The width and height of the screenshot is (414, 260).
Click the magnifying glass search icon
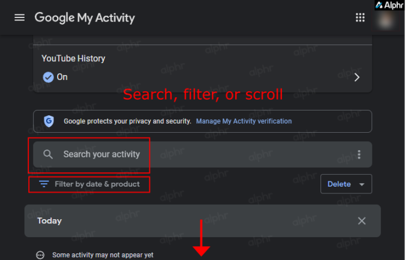click(48, 154)
